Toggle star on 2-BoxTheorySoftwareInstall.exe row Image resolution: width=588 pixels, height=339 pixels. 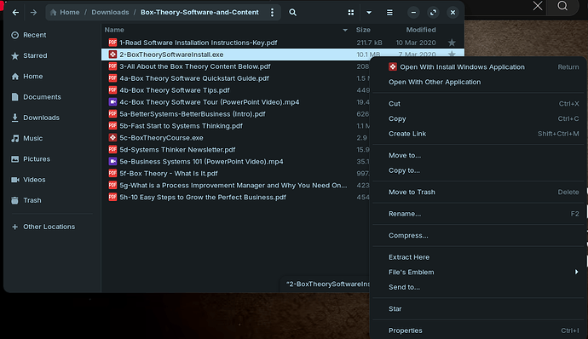click(452, 54)
